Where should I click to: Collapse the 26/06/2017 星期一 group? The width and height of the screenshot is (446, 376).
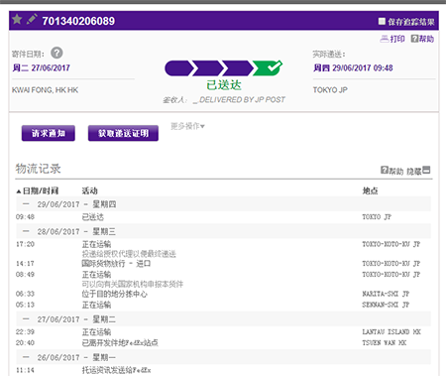pyautogui.click(x=26, y=357)
